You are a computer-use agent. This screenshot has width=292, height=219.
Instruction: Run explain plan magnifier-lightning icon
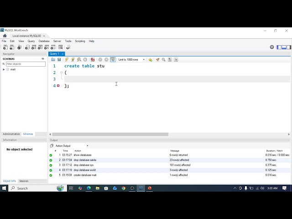click(x=79, y=60)
